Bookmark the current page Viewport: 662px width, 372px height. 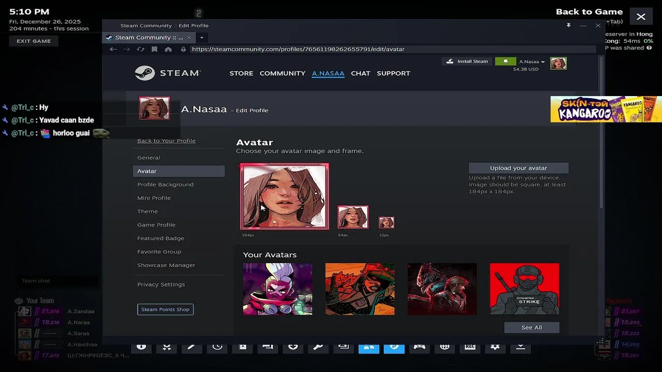[154, 49]
